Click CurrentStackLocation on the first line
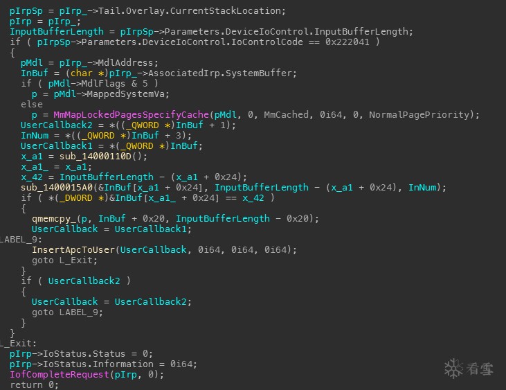Viewport: 506px width, 390px height. pos(226,11)
